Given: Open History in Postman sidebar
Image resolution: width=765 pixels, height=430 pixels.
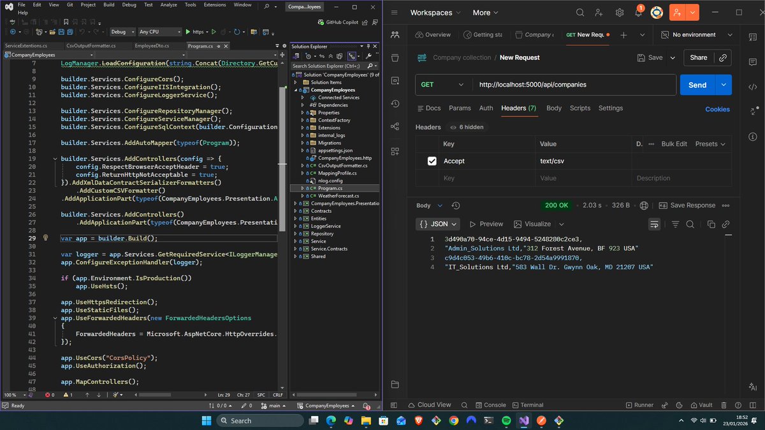Looking at the screenshot, I should point(395,103).
